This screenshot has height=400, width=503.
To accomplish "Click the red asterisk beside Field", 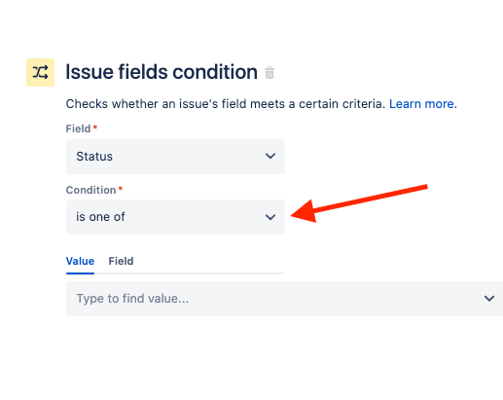I will [x=95, y=127].
